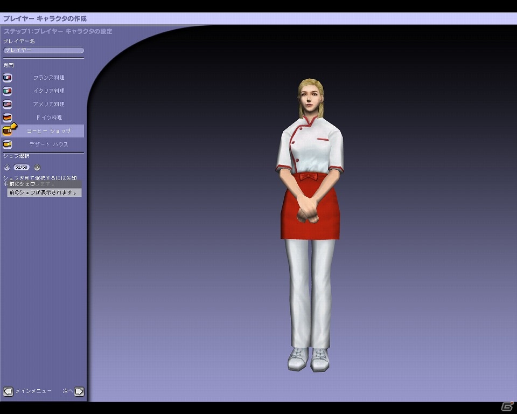Show the previous chef with left arrow
This screenshot has width=517, height=414.
point(6,168)
